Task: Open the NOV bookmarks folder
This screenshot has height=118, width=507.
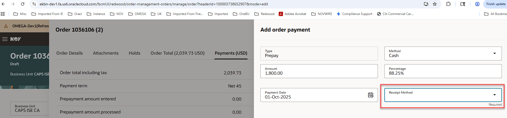Action: pyautogui.click(x=117, y=14)
